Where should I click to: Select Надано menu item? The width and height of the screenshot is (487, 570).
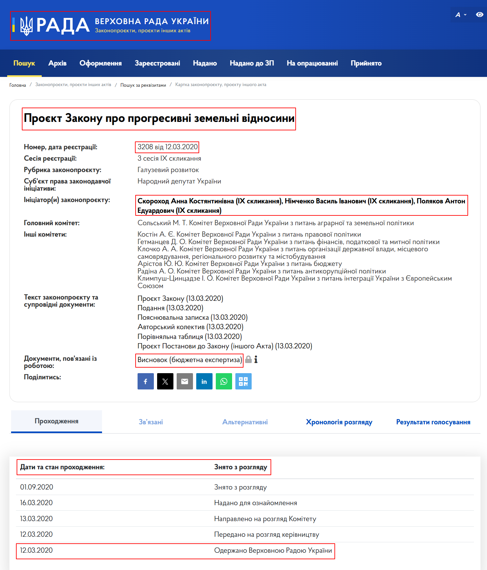tap(205, 63)
